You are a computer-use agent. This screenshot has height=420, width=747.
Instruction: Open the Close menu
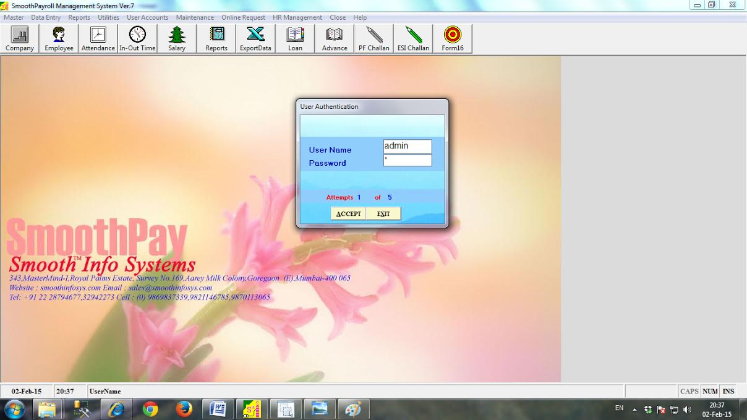[338, 17]
